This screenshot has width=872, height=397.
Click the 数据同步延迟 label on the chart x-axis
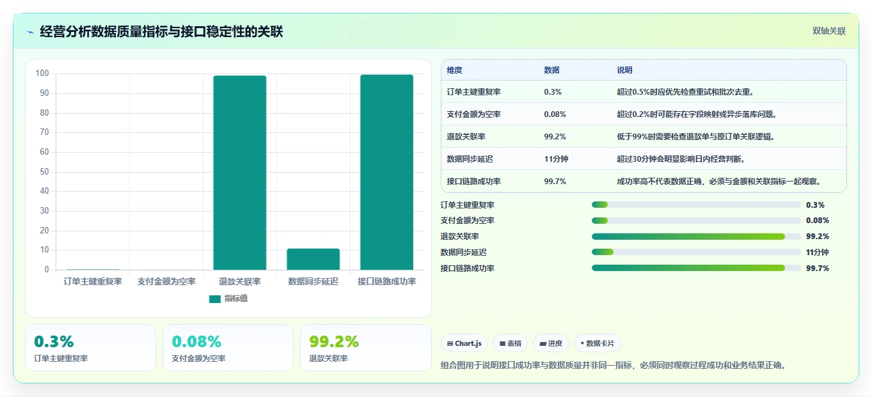point(313,281)
